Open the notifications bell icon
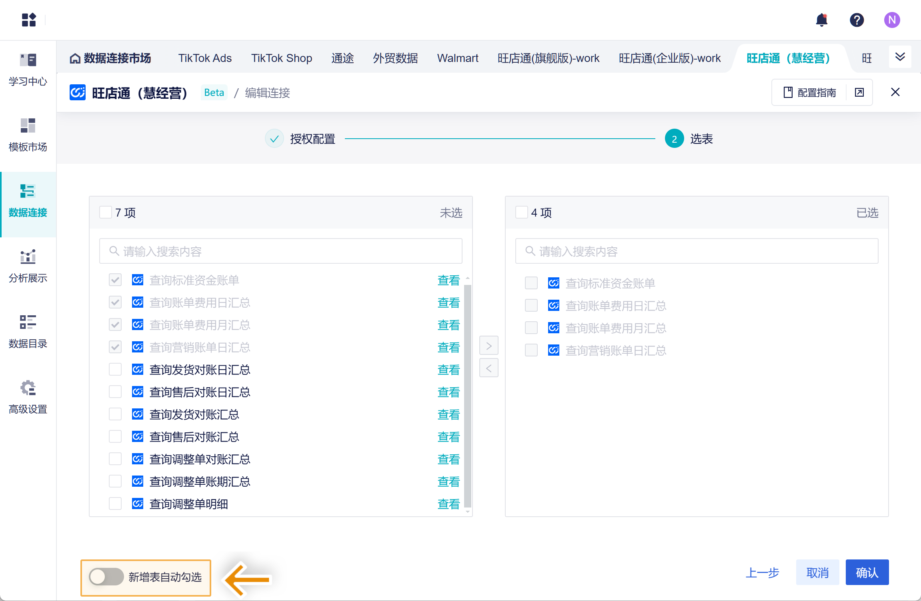 [821, 20]
